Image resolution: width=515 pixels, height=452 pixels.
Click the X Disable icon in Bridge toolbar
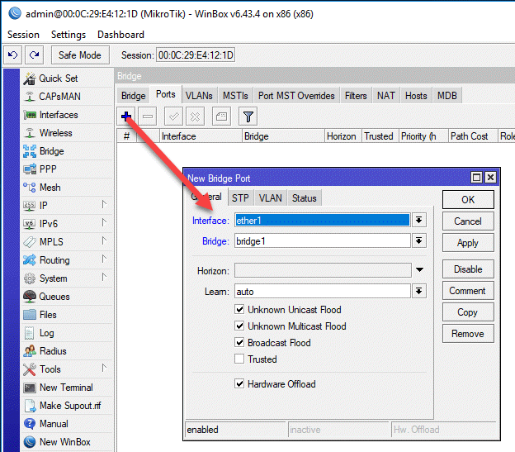click(x=195, y=116)
